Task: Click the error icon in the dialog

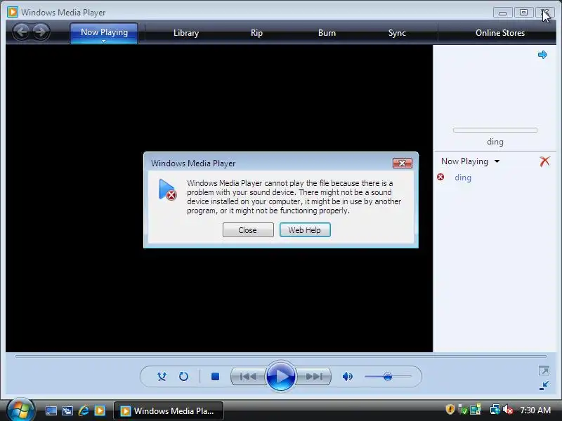Action: coord(167,189)
